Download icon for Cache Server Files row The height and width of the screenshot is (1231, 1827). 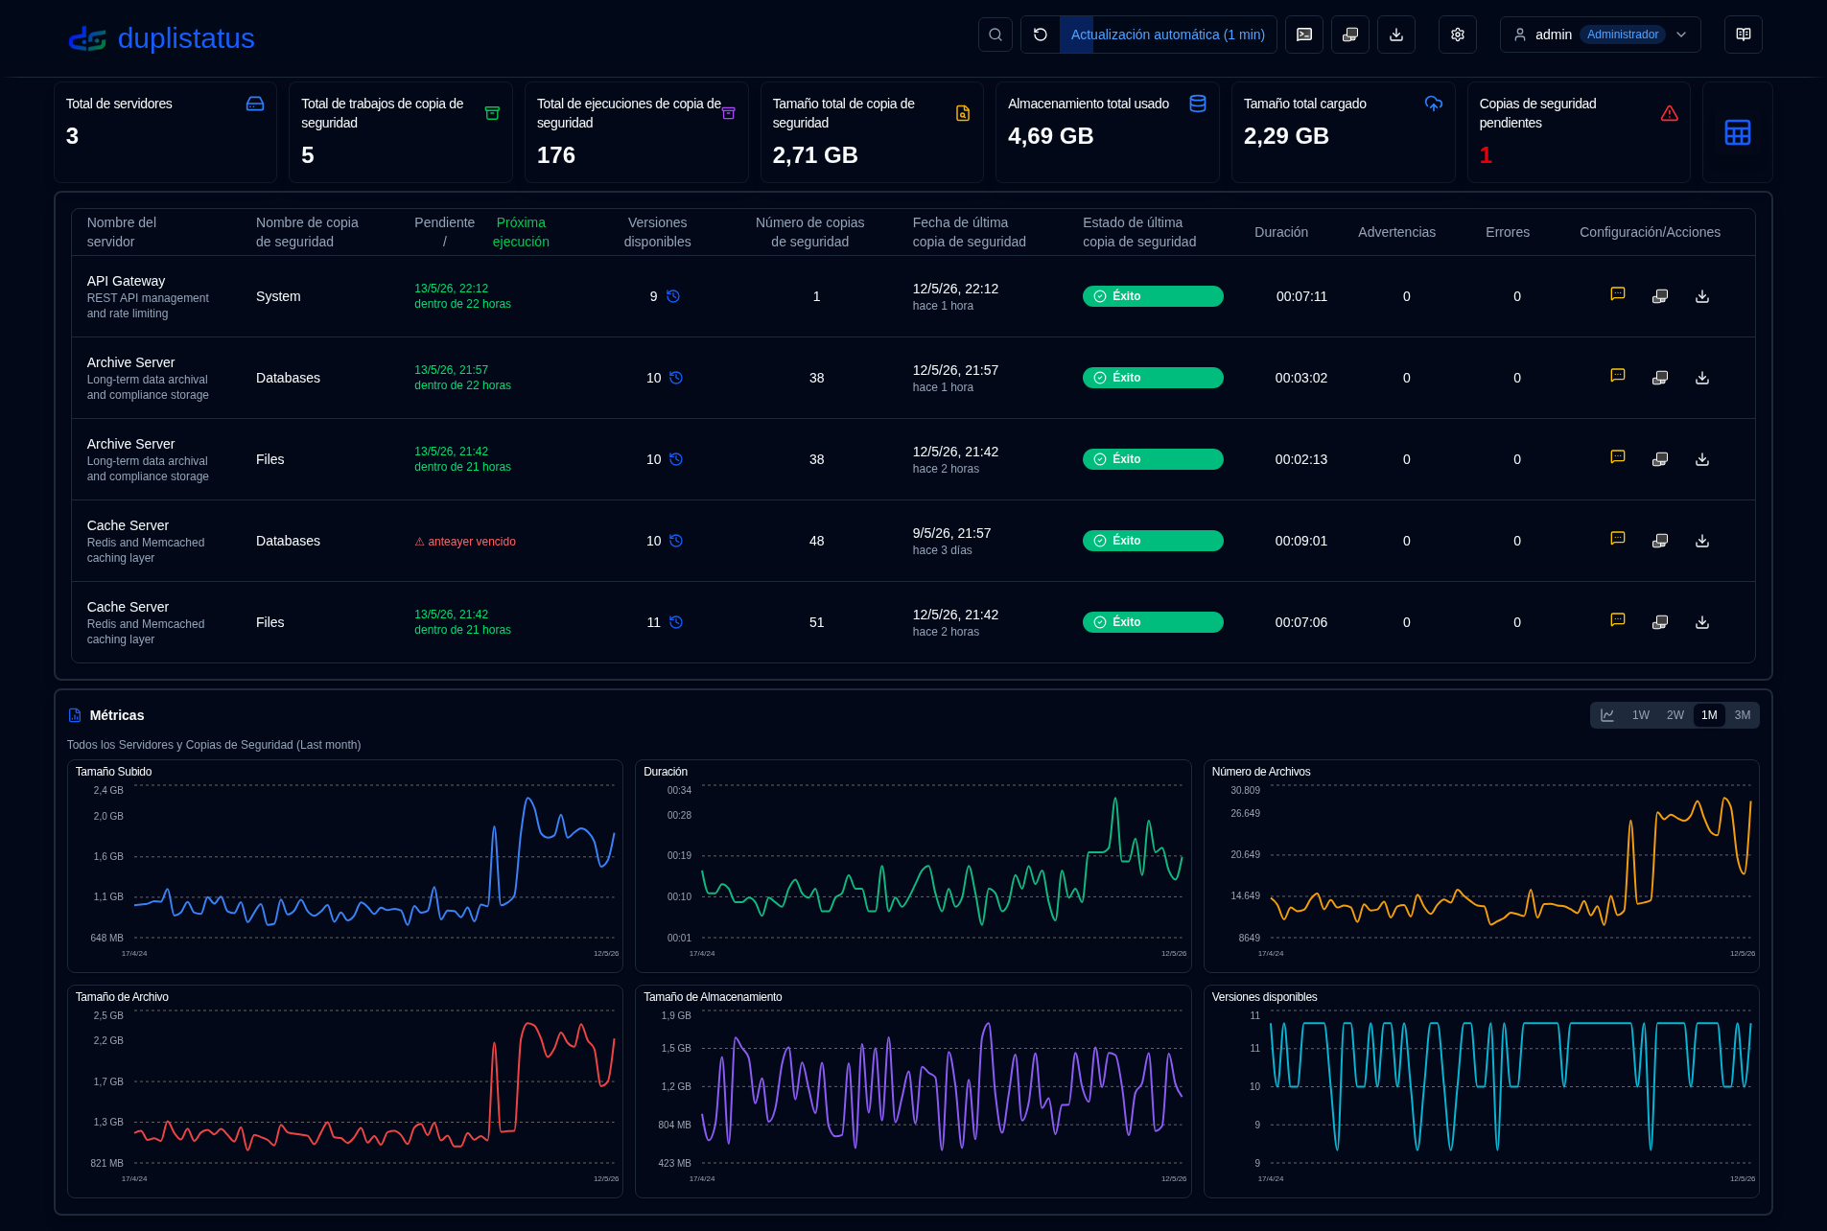coord(1702,622)
